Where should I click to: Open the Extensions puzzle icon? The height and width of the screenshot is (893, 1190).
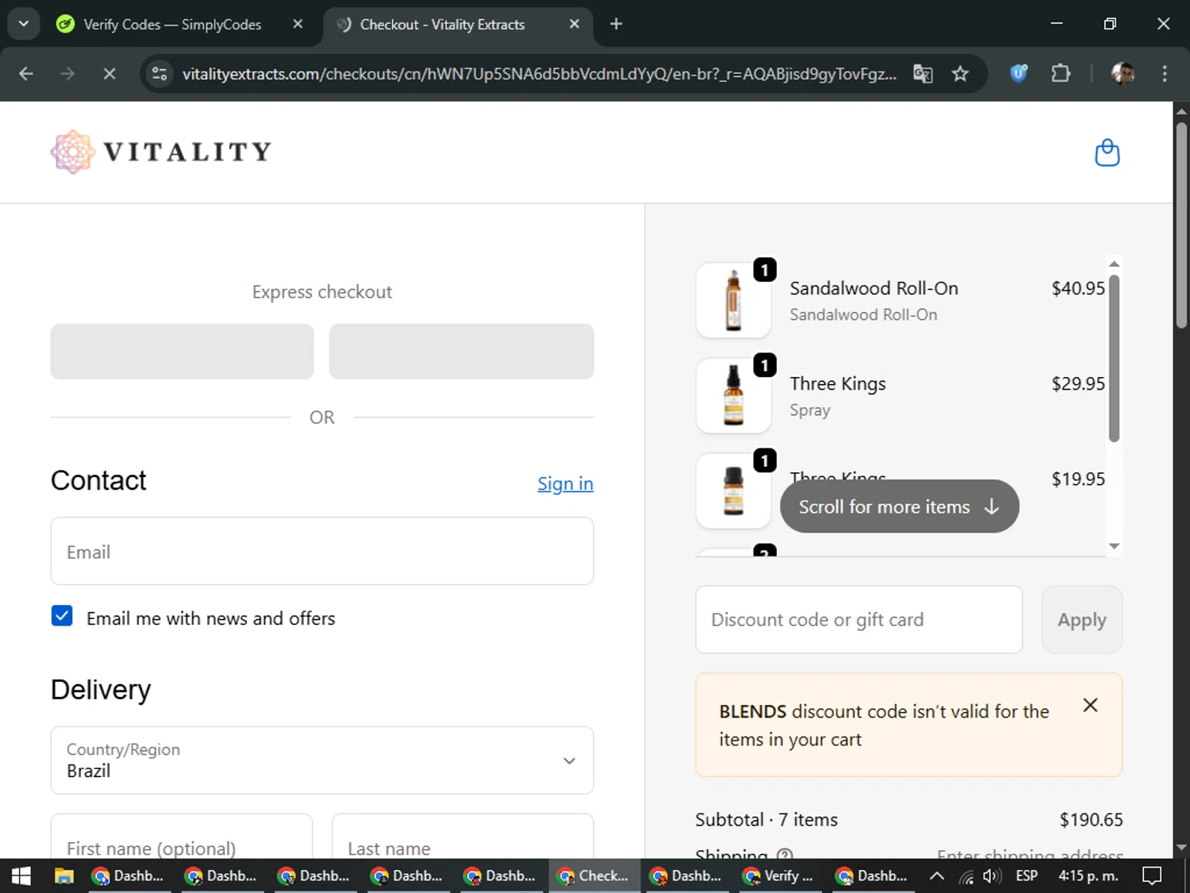click(x=1061, y=74)
